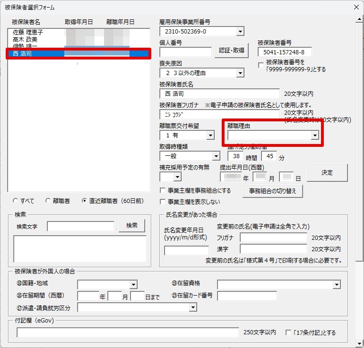This screenshot has height=348, width=364.
Task: Open 雇用保険事業所番号 dropdown
Action: point(240,31)
